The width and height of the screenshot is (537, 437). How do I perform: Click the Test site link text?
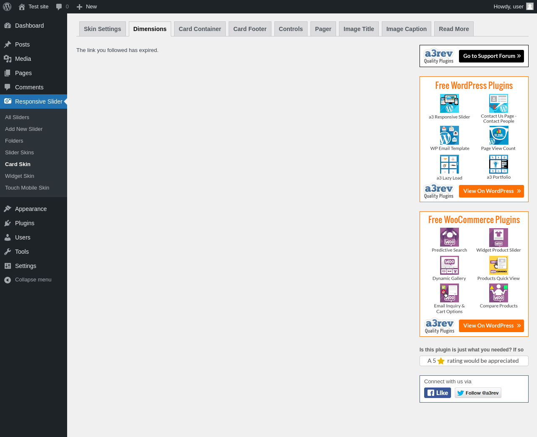[39, 7]
